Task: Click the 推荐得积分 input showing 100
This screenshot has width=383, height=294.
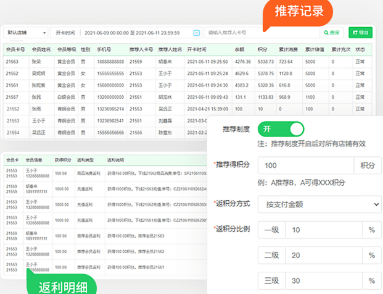Action: (305, 166)
